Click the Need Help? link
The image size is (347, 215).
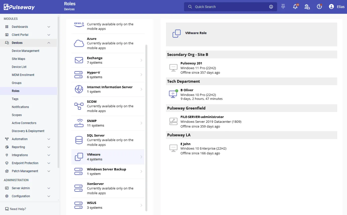tap(18, 209)
